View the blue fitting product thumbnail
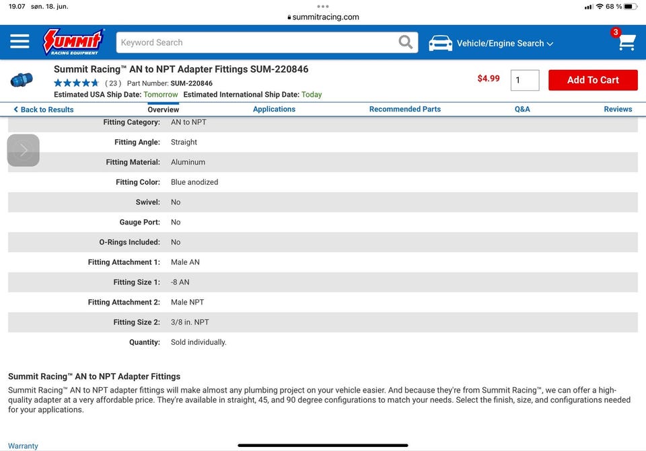646x451 pixels. (x=22, y=79)
